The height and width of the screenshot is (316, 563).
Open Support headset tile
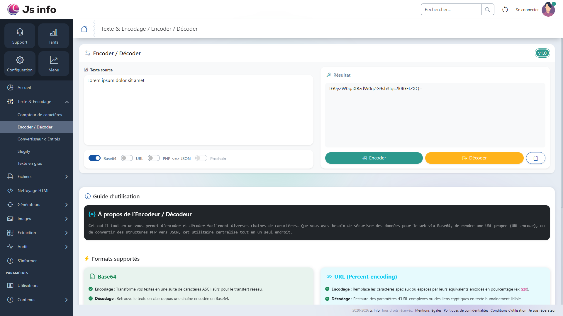point(20,36)
